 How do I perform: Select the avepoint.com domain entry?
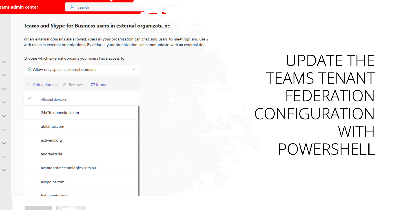pyautogui.click(x=52, y=182)
